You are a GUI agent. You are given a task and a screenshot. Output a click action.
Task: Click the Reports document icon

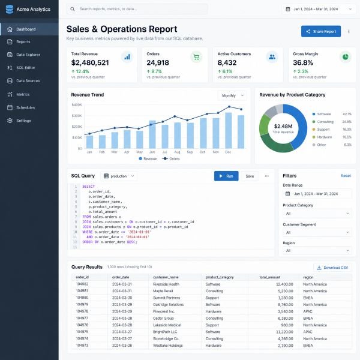10,42
